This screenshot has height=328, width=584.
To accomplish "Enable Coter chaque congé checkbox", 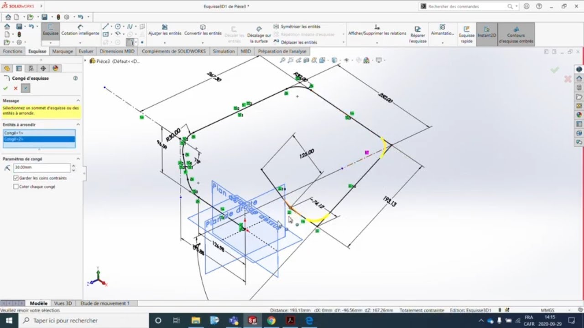I will [16, 187].
